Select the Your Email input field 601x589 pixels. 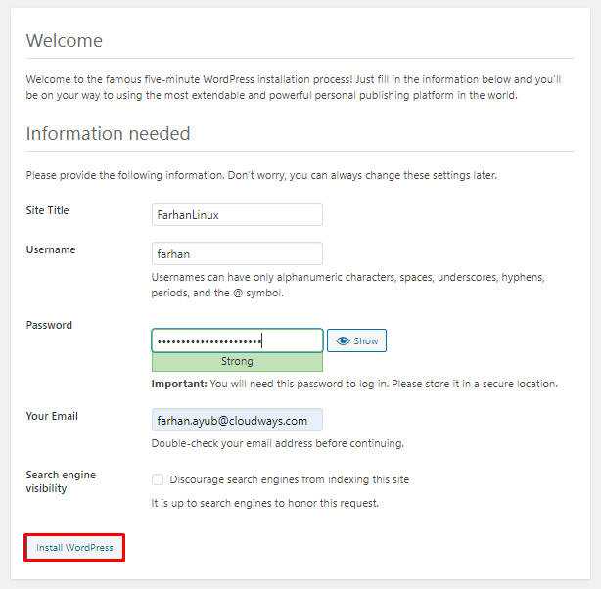(x=237, y=420)
